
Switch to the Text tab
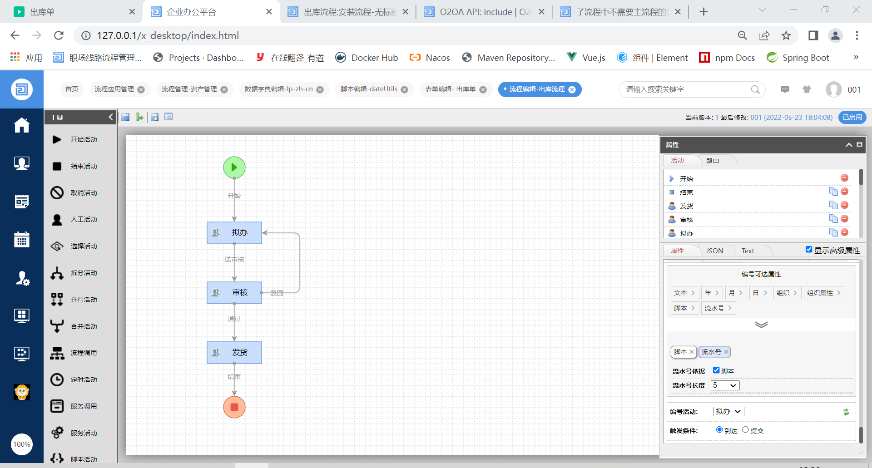[x=748, y=251]
